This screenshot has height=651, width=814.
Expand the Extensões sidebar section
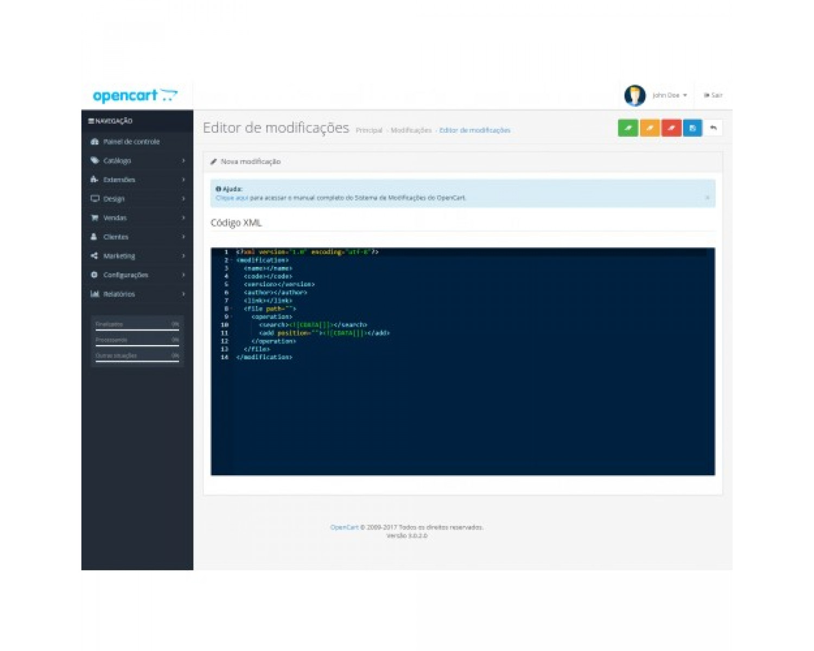click(183, 180)
